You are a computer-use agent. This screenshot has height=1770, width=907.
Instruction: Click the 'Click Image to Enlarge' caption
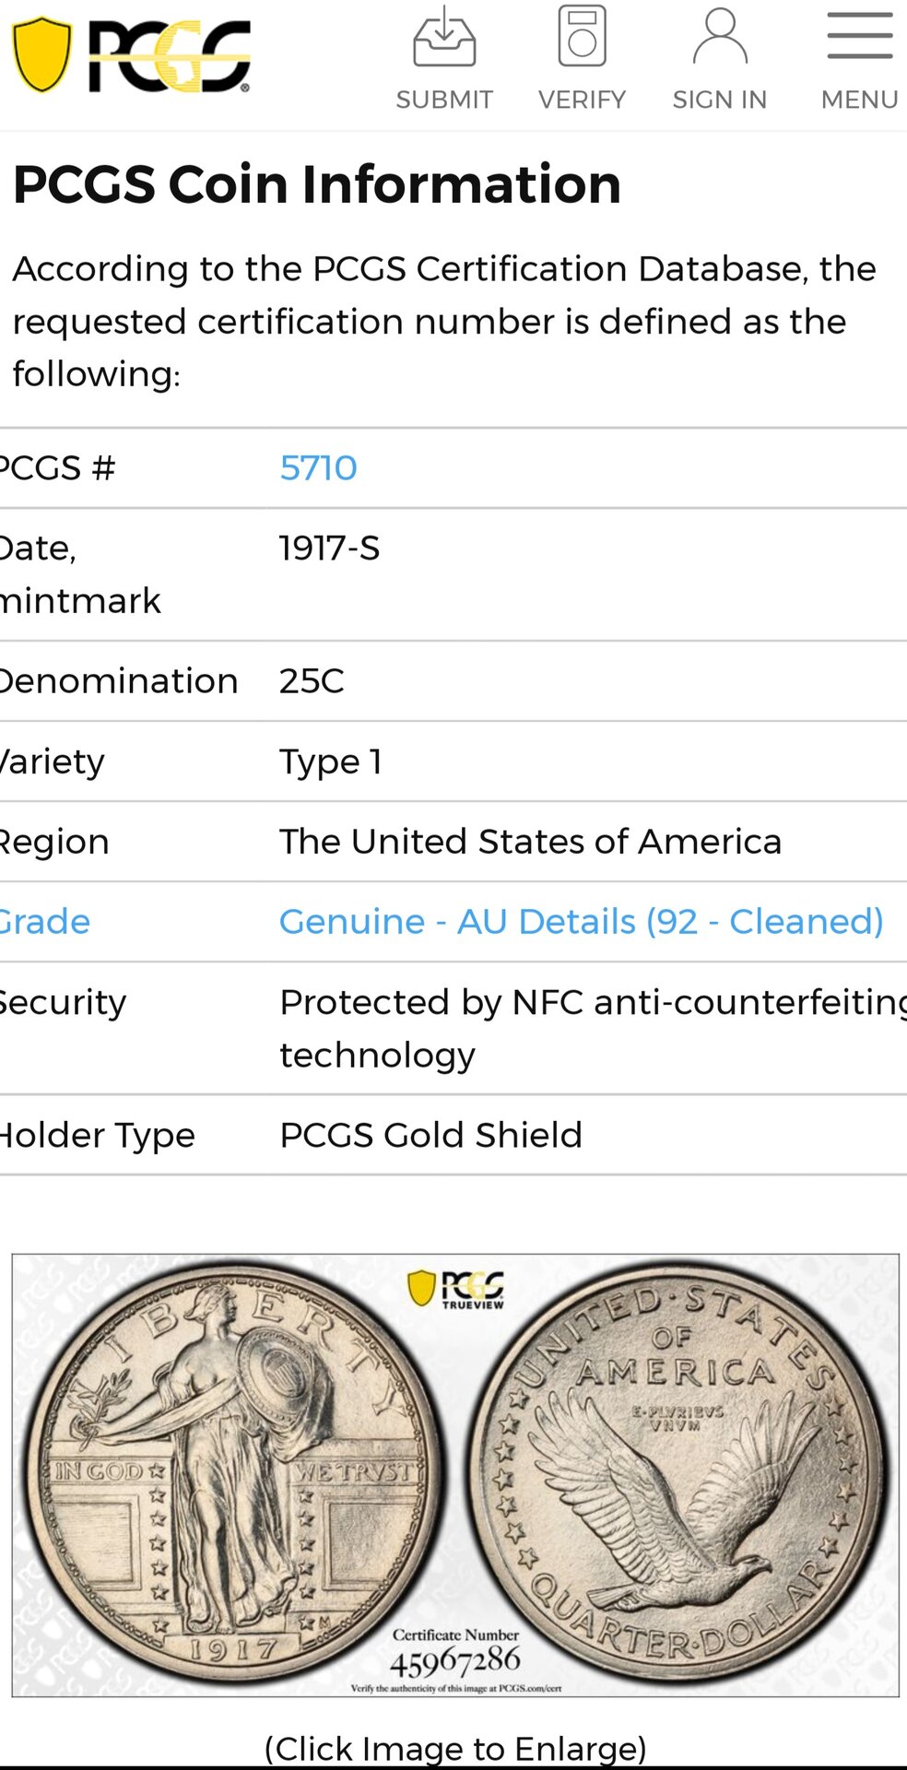click(x=455, y=1748)
